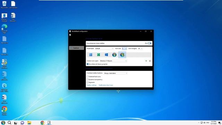This screenshot has height=125, width=222.
Task: Expand Combine taskbar buttons dropdown
Action: pos(116,73)
